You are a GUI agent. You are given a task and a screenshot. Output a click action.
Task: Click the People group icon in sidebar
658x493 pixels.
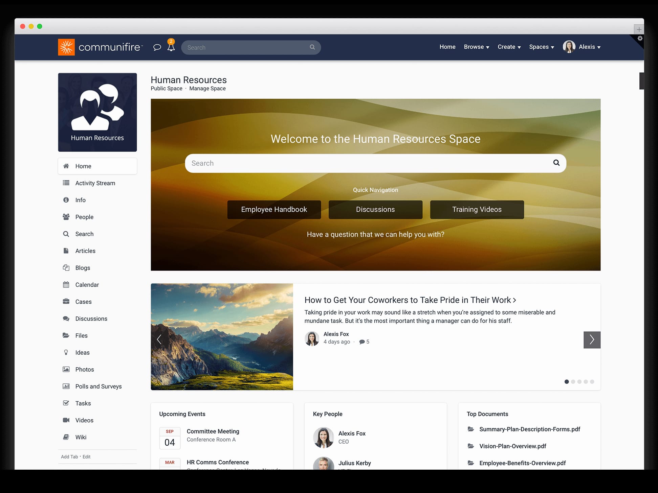[66, 217]
